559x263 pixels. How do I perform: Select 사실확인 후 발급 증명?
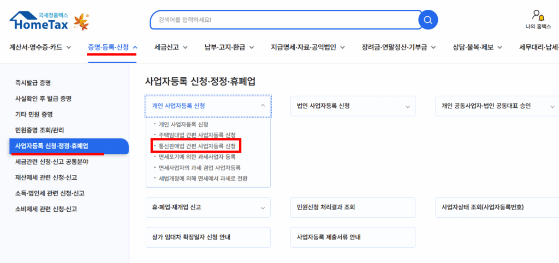coord(44,99)
